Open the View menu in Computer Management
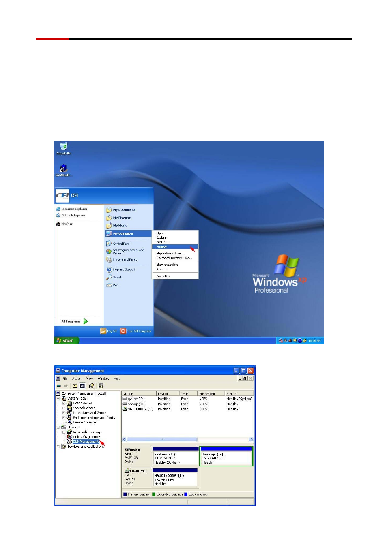Screen dimensions: 387x547 [x=89, y=379]
